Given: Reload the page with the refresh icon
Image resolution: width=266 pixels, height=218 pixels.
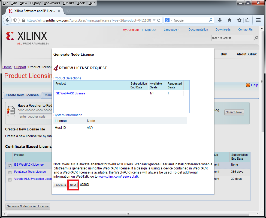Looking at the screenshot, I should [159, 20].
